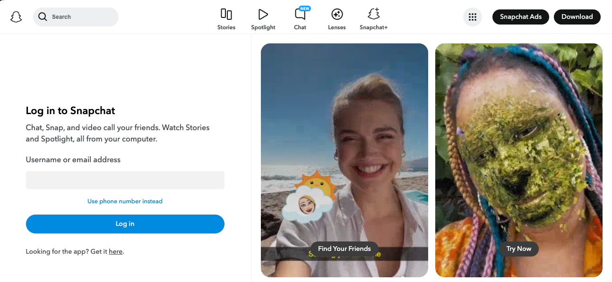Click the magnifying glass search icon
The height and width of the screenshot is (282, 612).
click(43, 17)
